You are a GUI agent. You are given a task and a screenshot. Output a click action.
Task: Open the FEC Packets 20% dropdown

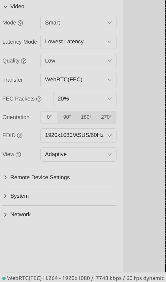pyautogui.click(x=85, y=99)
